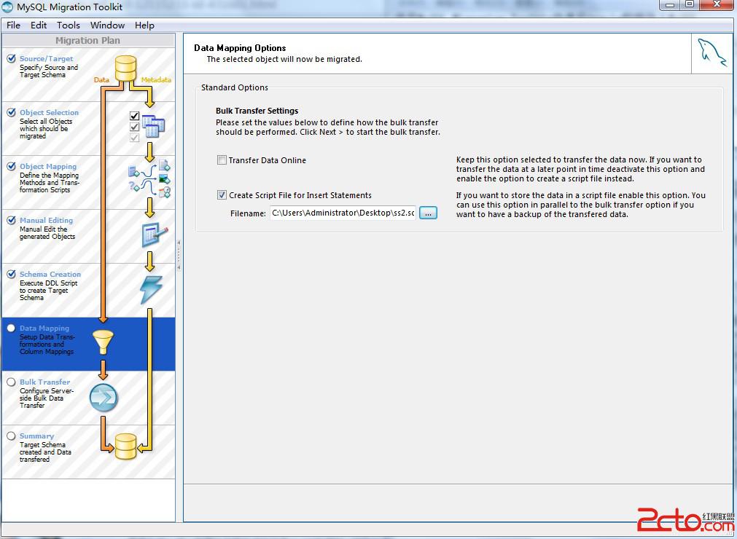Select the Data Mapping step

pyautogui.click(x=88, y=344)
